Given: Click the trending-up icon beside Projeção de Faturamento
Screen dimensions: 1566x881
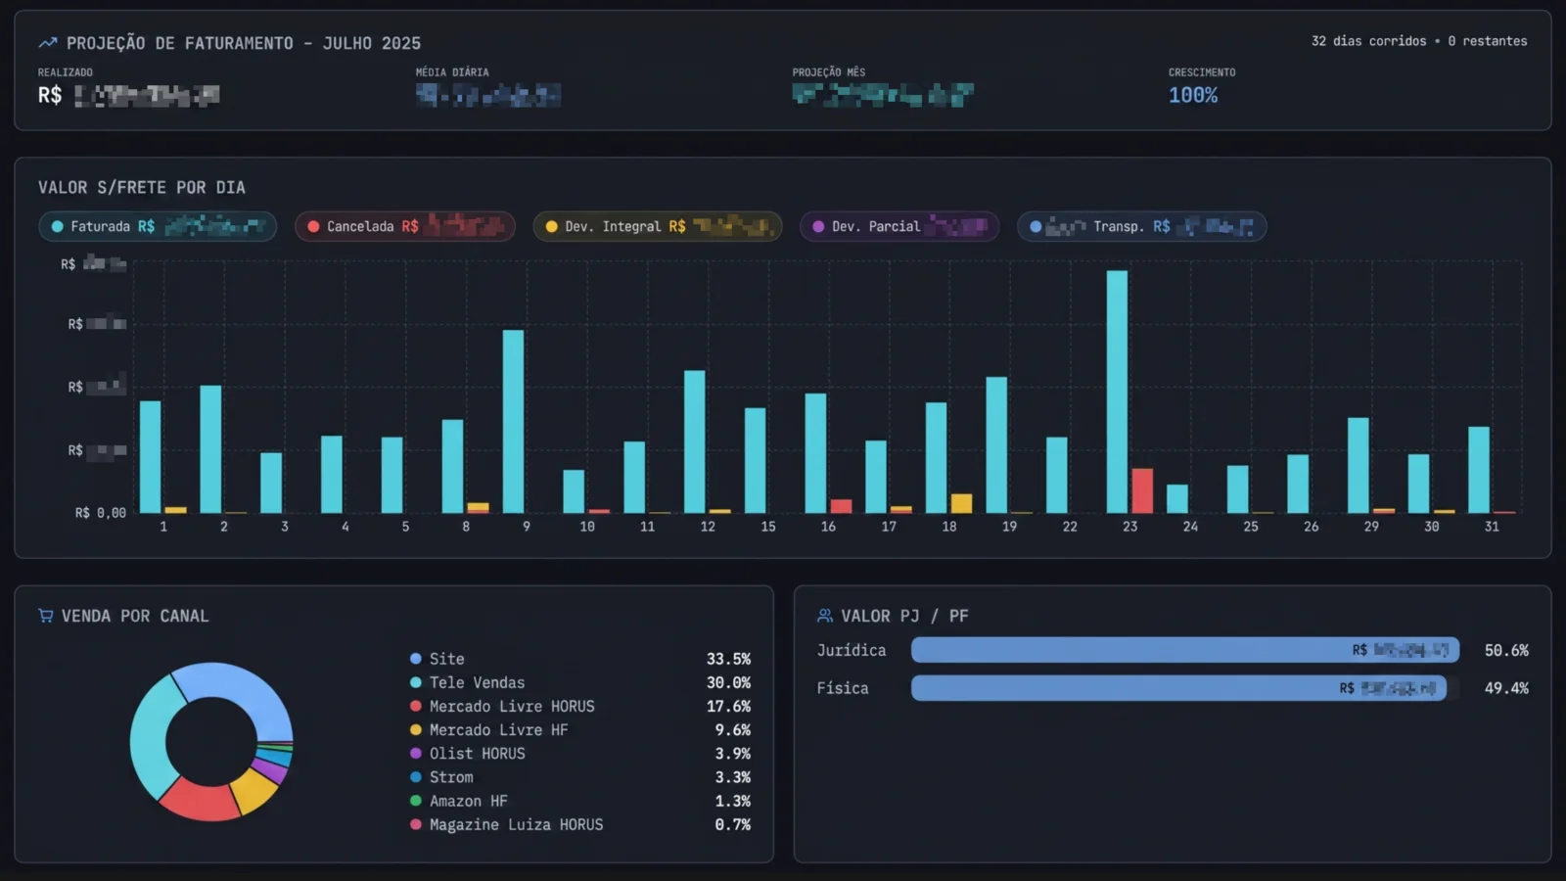Looking at the screenshot, I should coord(47,43).
